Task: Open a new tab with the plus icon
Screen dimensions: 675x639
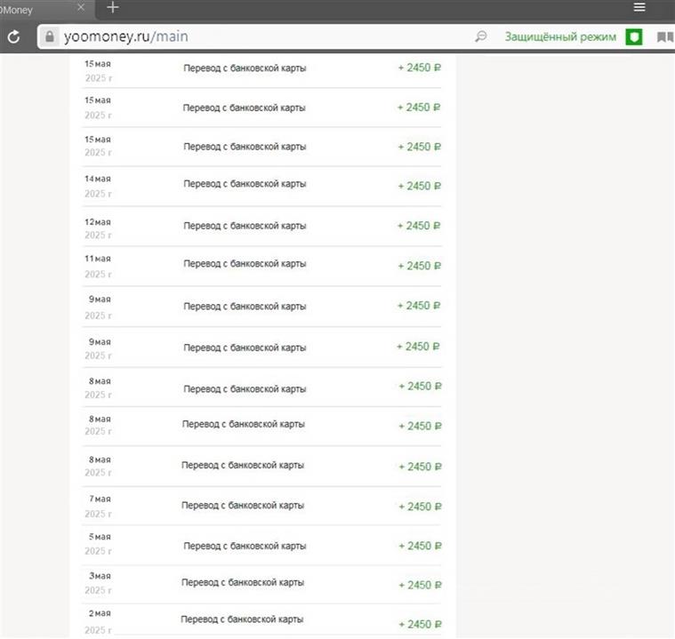Action: point(113,7)
